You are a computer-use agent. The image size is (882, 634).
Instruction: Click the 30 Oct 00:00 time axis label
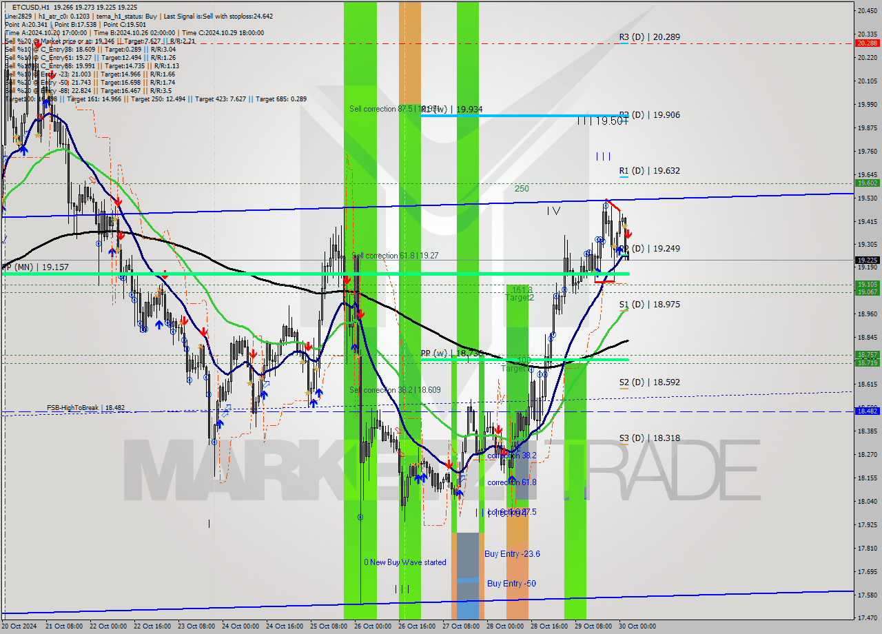[x=637, y=626]
